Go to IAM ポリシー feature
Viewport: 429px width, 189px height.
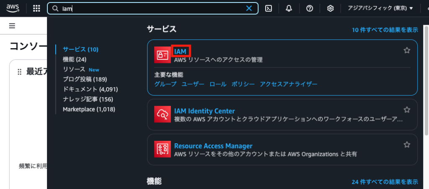pyautogui.click(x=243, y=84)
